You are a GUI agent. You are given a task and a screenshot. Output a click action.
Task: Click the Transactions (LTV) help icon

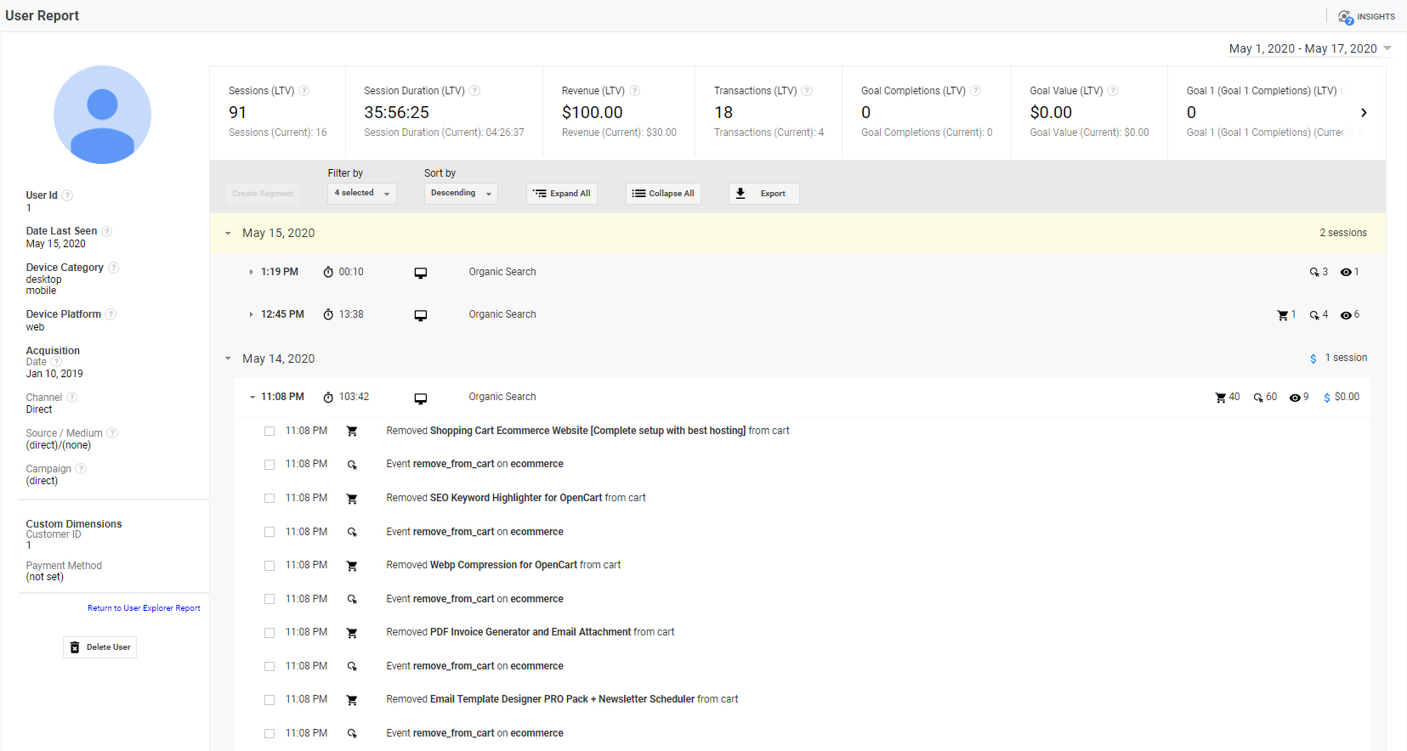click(807, 91)
